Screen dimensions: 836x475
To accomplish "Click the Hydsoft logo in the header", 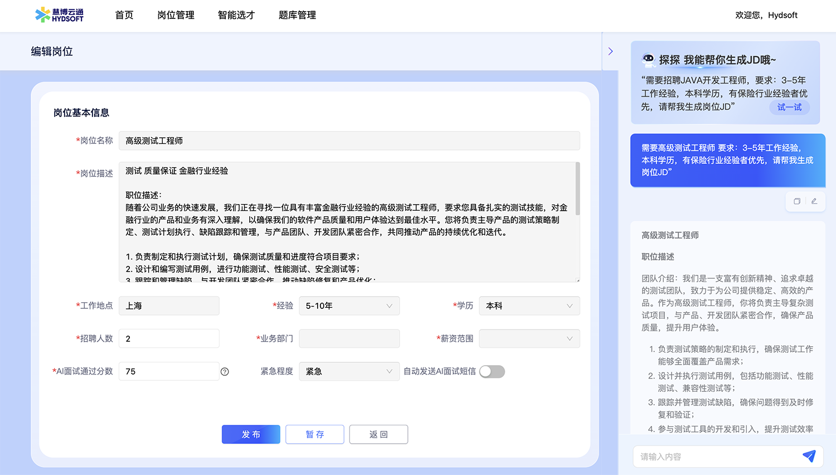I will (59, 15).
